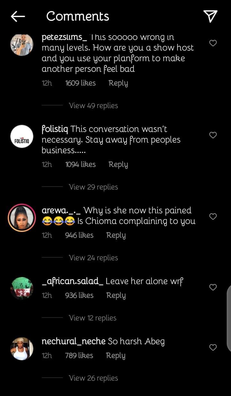
Task: Open the share/send paper plane icon
Action: [210, 16]
